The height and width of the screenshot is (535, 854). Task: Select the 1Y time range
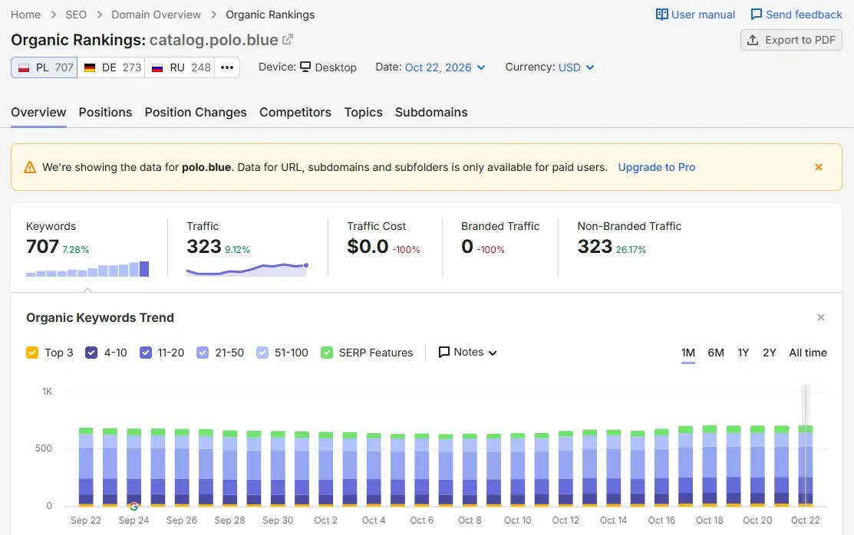tap(743, 353)
